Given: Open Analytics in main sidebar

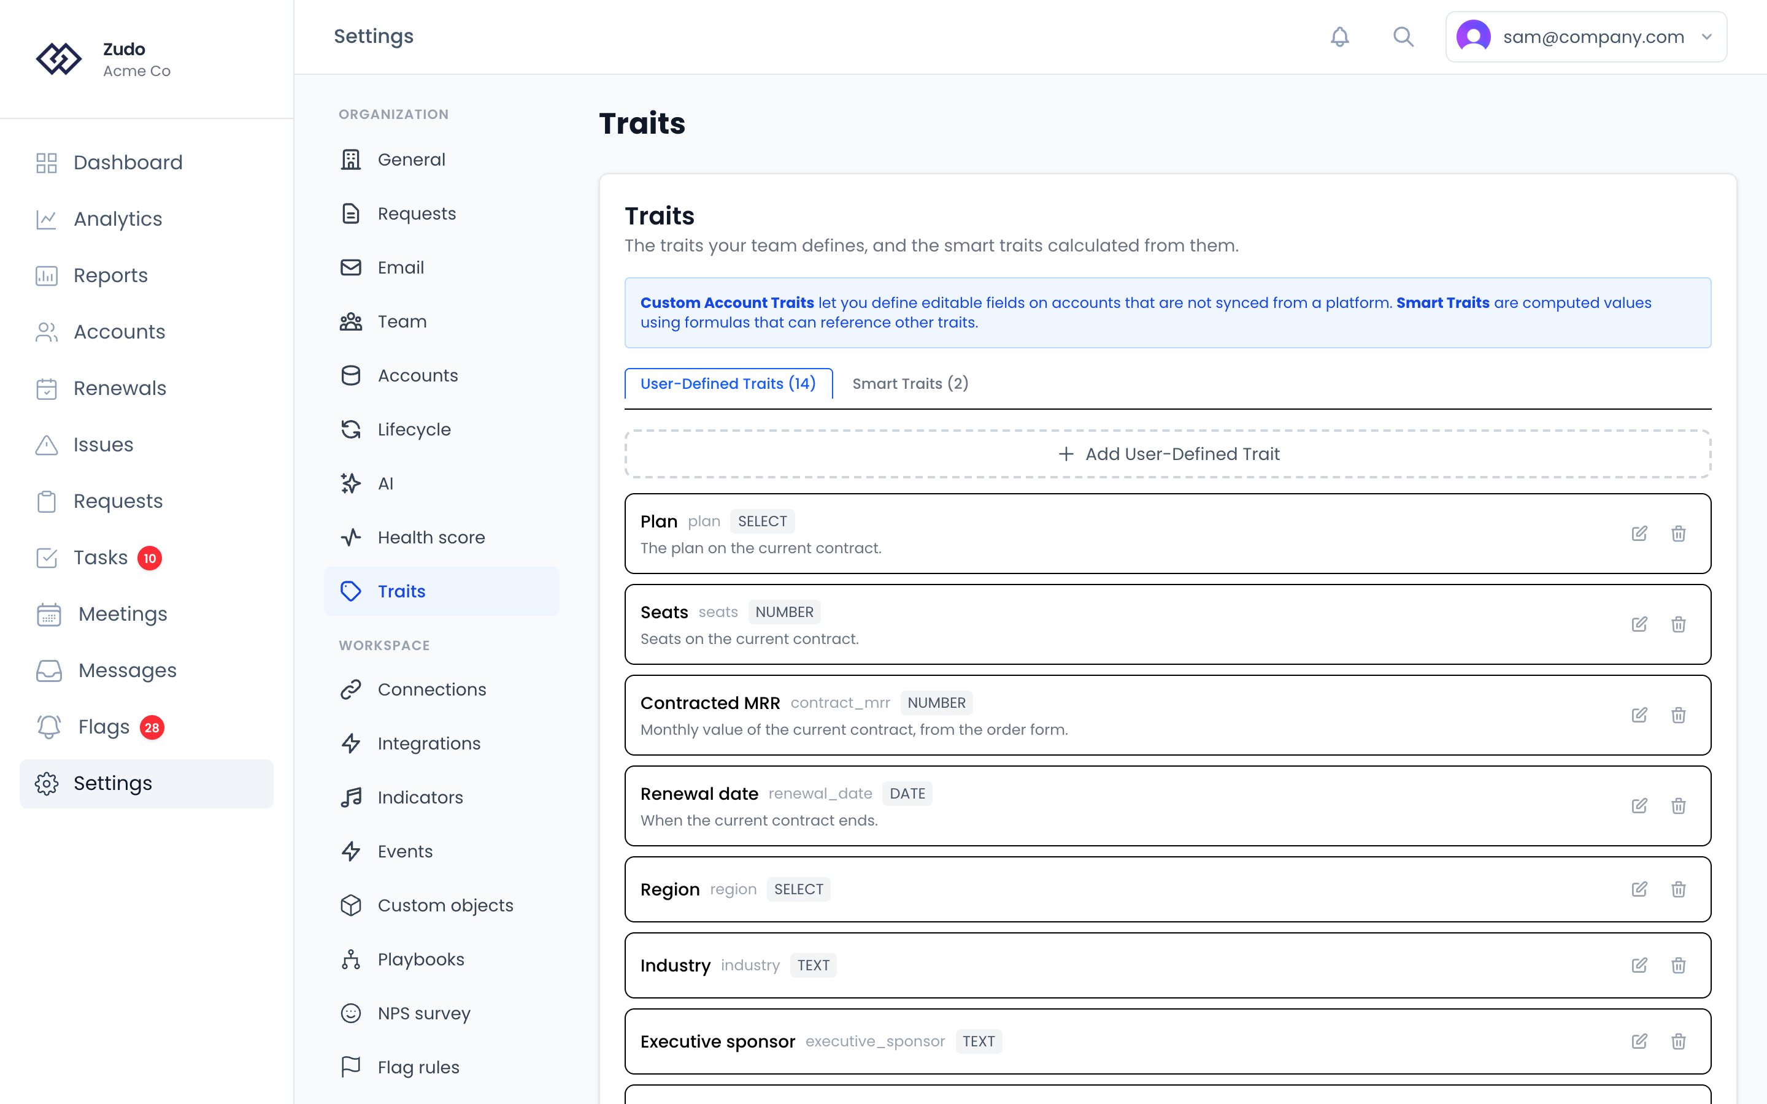Looking at the screenshot, I should click(147, 219).
